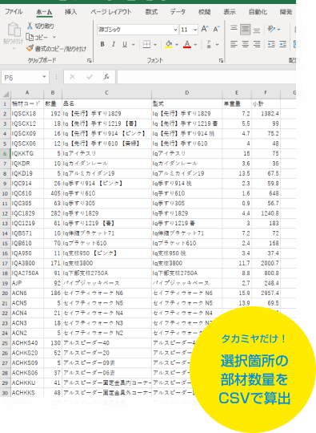Apply middle vertical alignment
316x433 pixels.
pos(245,30)
